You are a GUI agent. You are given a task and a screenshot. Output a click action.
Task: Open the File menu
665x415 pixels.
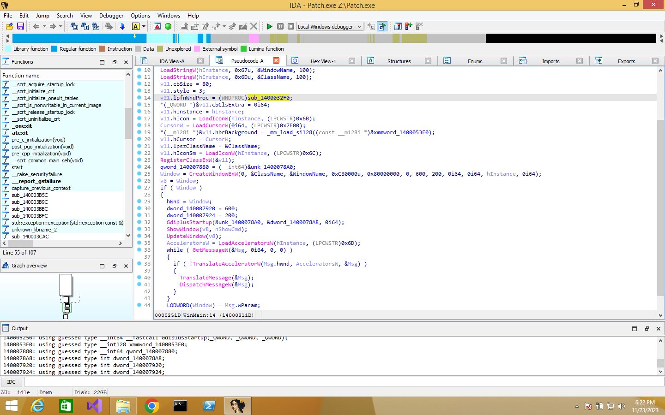click(x=8, y=15)
